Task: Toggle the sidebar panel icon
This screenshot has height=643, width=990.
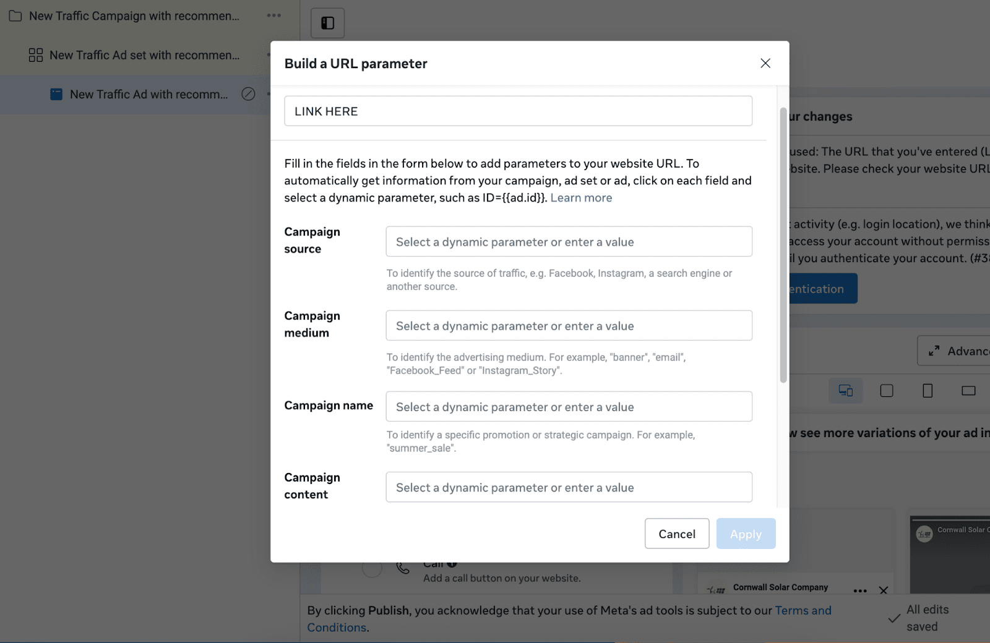Action: click(328, 23)
